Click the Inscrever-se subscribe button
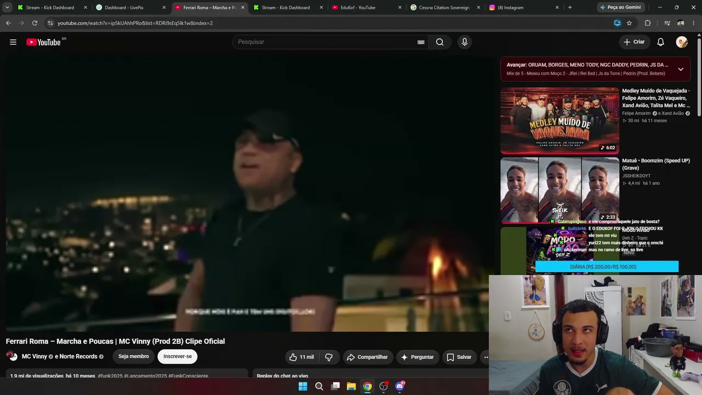 (x=177, y=357)
